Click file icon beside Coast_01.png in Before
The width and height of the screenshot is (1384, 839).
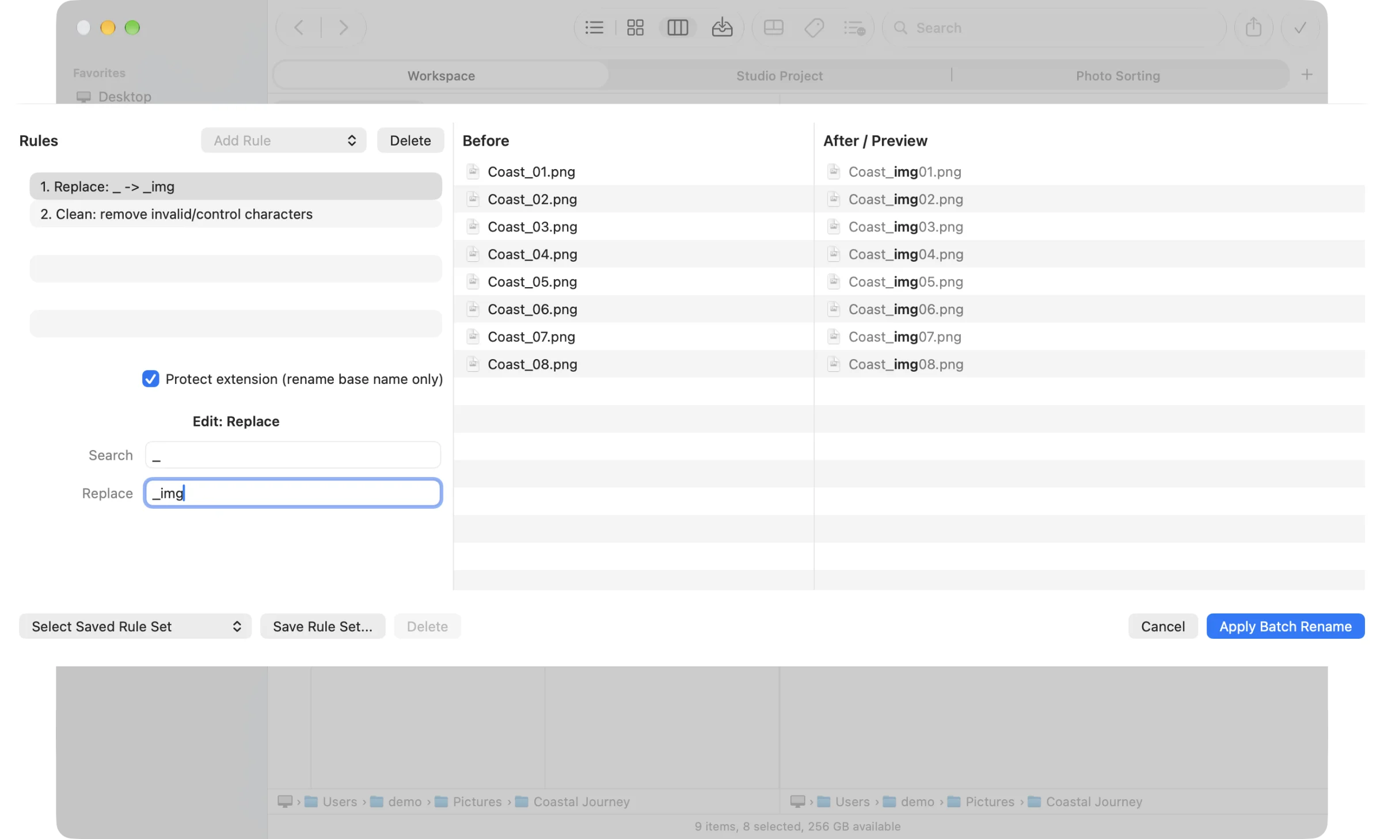point(473,171)
